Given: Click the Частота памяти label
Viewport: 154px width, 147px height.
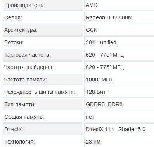Looking at the screenshot, I should [x=26, y=80].
